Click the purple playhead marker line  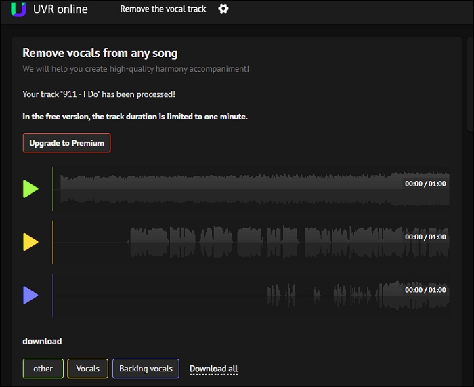(x=53, y=296)
